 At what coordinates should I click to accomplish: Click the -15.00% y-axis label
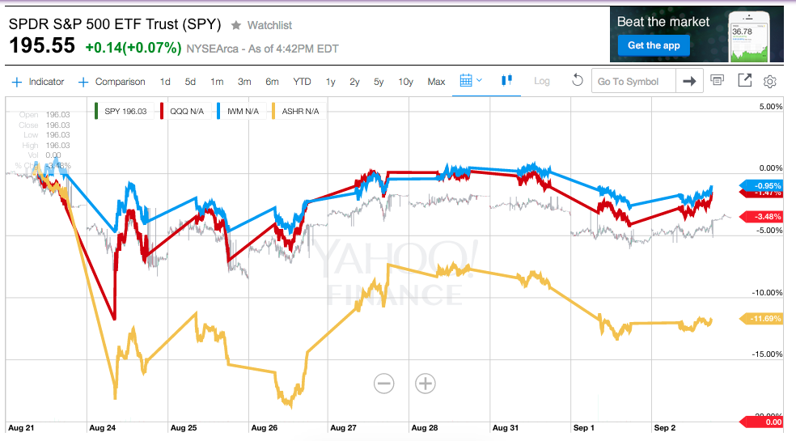pyautogui.click(x=767, y=354)
